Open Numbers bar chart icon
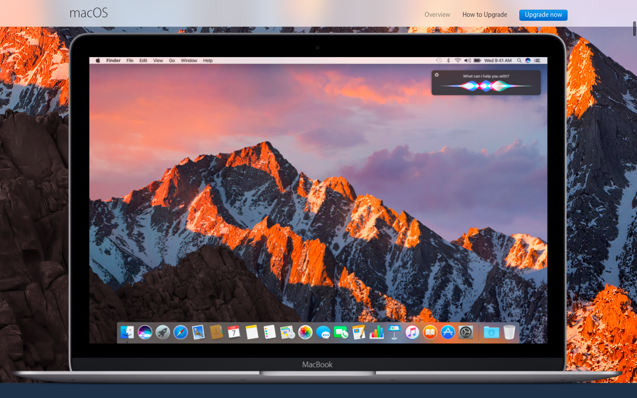The height and width of the screenshot is (398, 637). tap(377, 332)
